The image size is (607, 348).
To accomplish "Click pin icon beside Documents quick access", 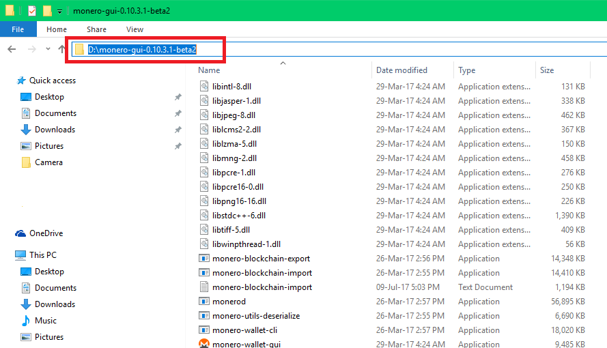I will pos(178,113).
